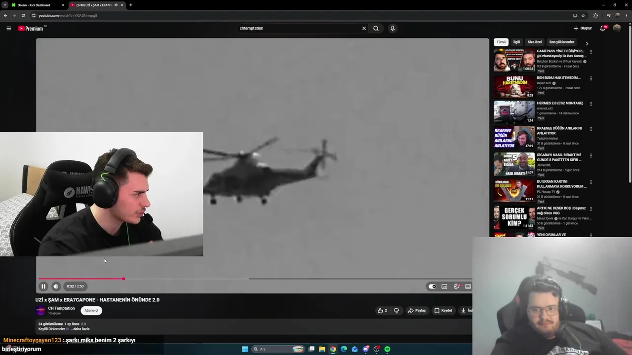
Task: Select the İlgili filter chip
Action: pos(516,42)
